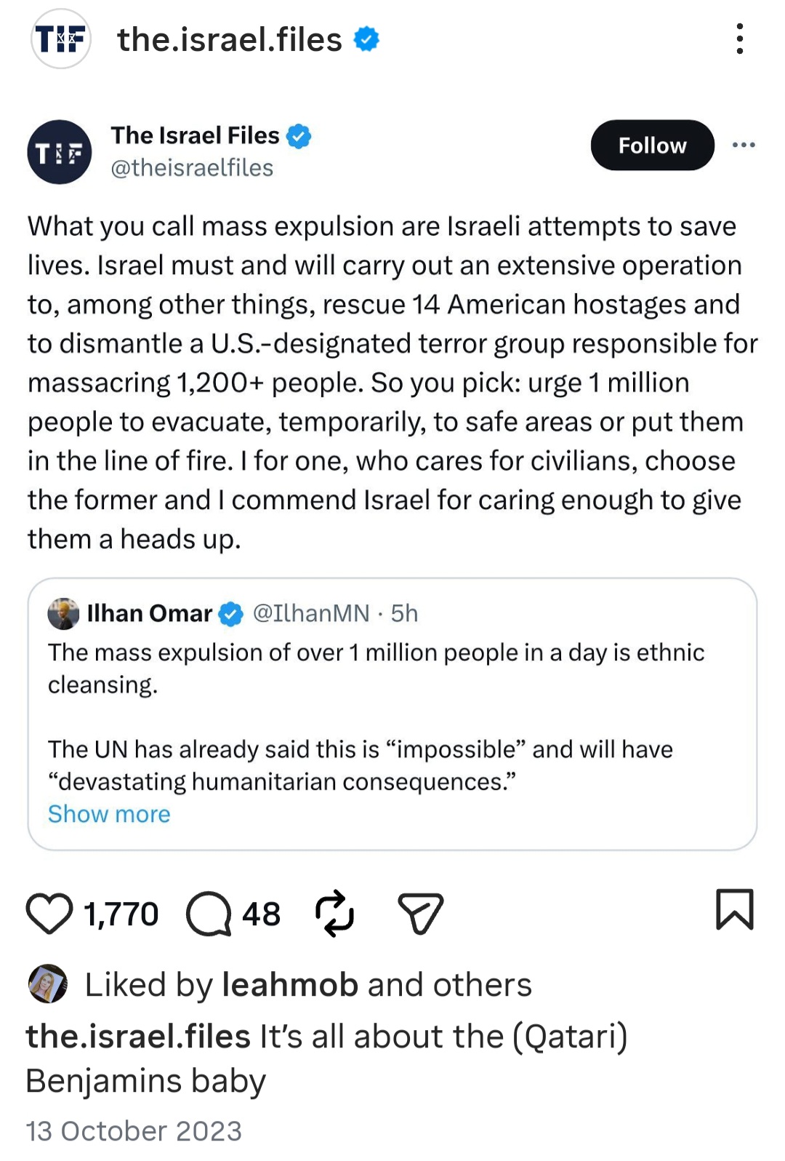This screenshot has width=785, height=1161.
Task: View likes list via the 1,770 count
Action: [121, 914]
